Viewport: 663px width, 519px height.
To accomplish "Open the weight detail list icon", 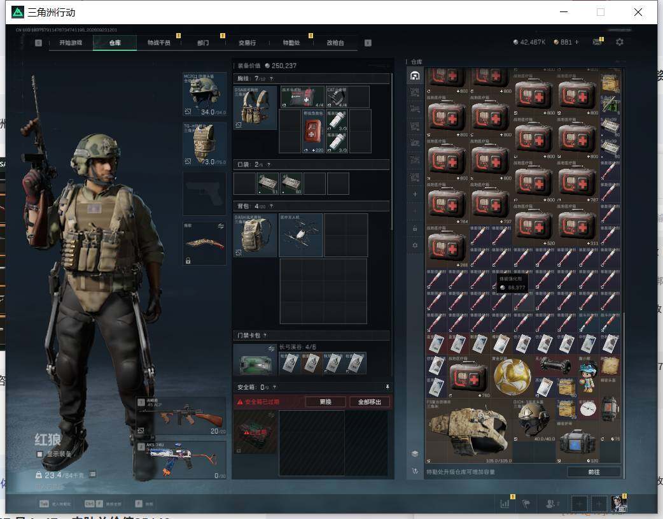I will click(93, 474).
